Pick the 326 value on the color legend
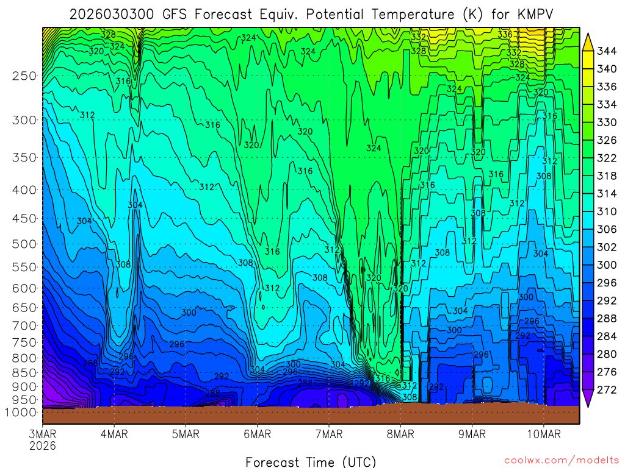Viewport: 625px width, 468px height. pos(607,140)
